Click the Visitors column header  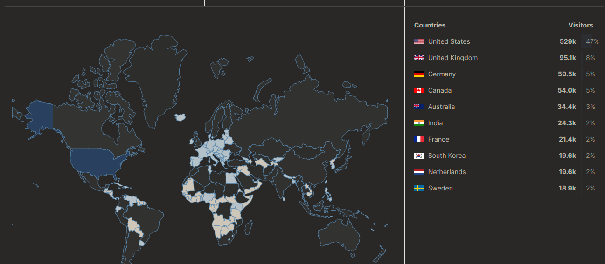pyautogui.click(x=581, y=25)
